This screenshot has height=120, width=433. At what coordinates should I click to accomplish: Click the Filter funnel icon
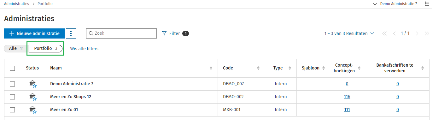coord(164,33)
